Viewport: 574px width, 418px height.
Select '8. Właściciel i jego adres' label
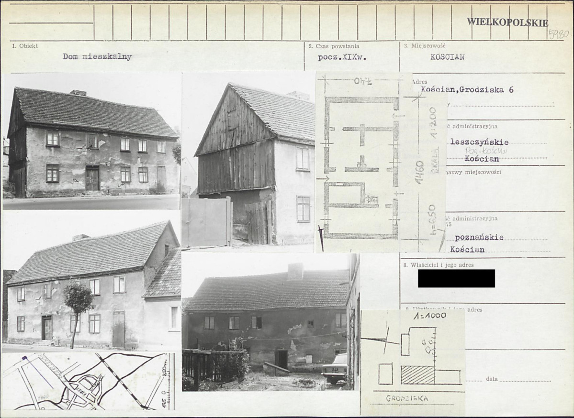(x=439, y=265)
